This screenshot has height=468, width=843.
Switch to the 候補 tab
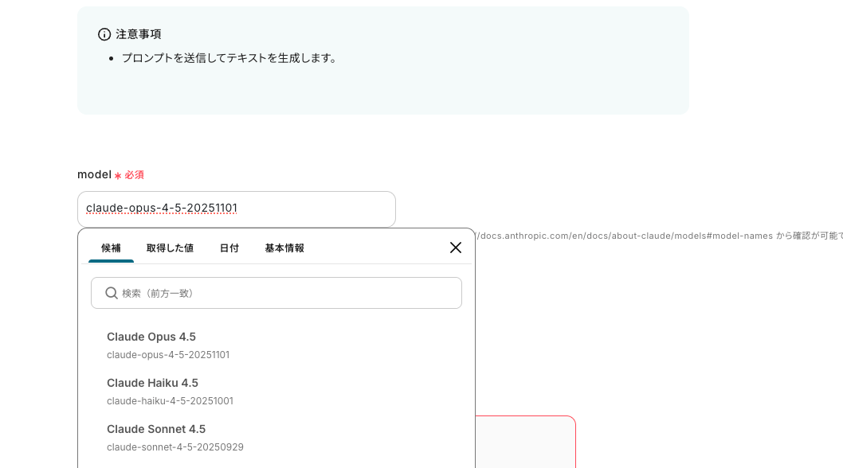[111, 248]
